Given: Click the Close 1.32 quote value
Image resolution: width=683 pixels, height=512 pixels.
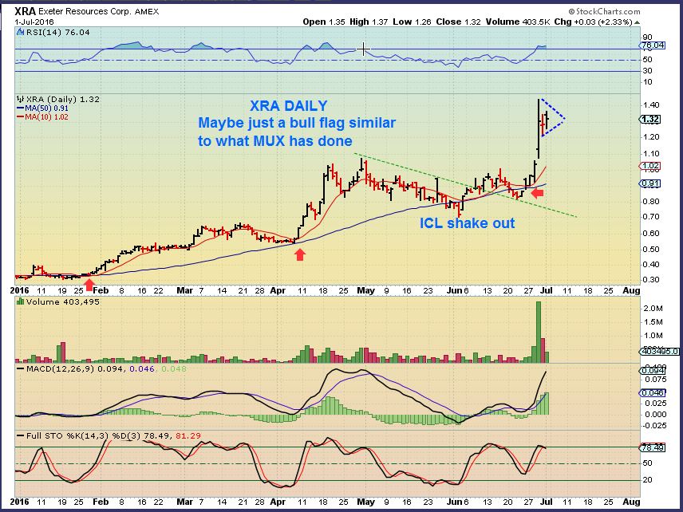Looking at the screenshot, I should pyautogui.click(x=458, y=22).
